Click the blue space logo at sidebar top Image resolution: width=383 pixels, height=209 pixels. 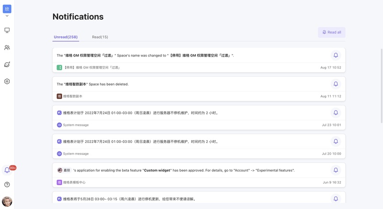(x=7, y=9)
